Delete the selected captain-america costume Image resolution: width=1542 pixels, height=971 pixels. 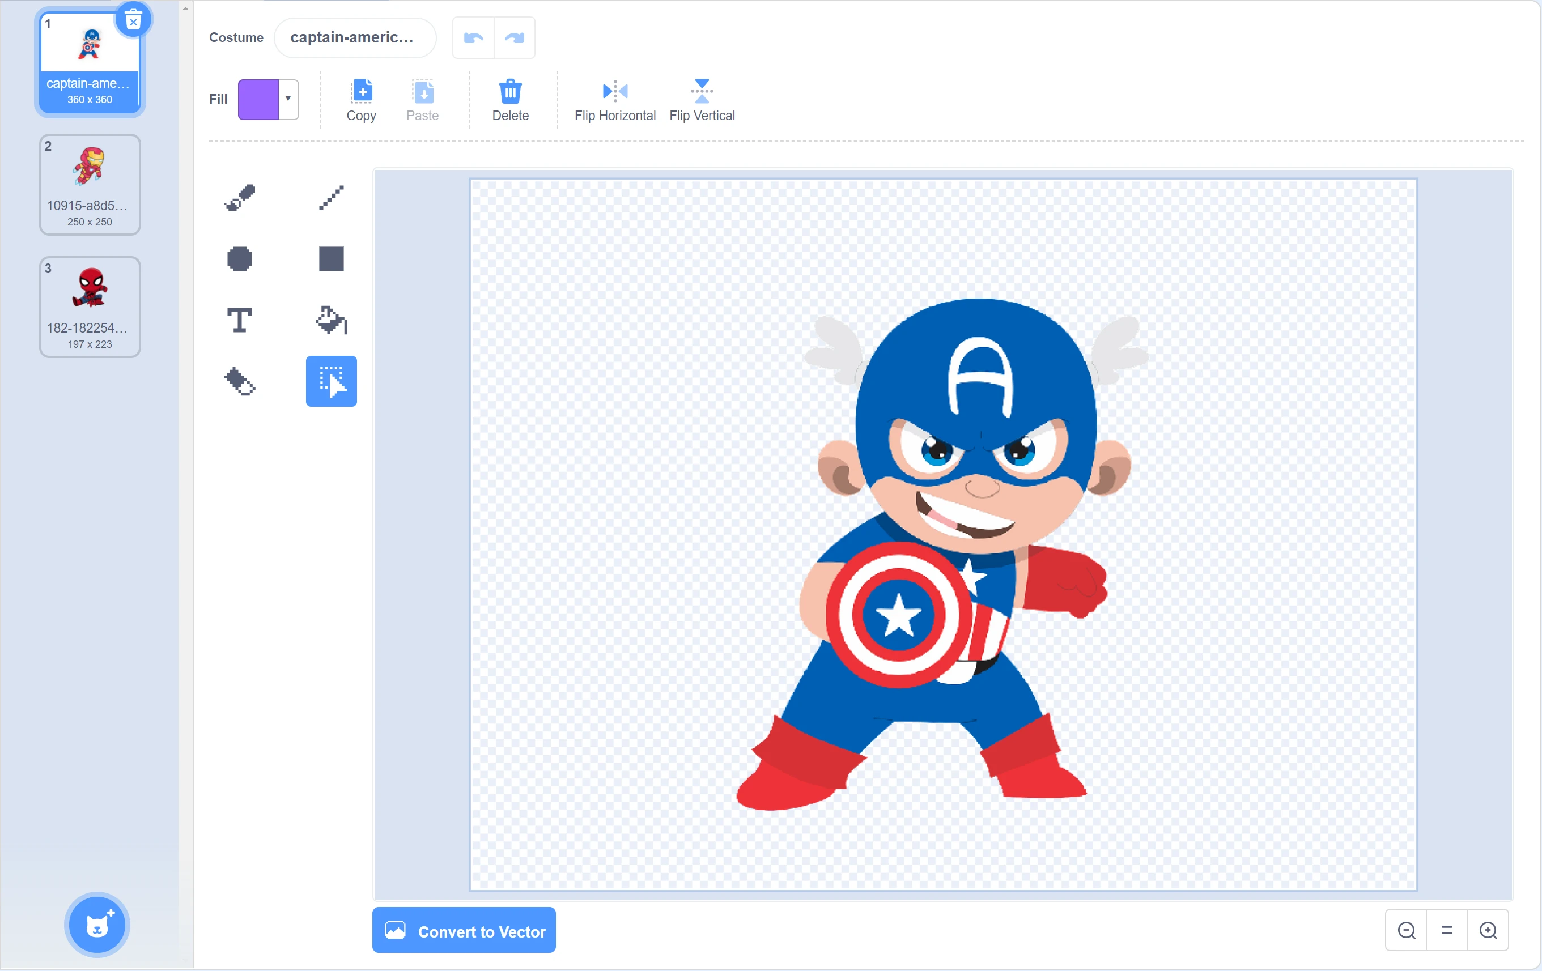click(x=133, y=20)
